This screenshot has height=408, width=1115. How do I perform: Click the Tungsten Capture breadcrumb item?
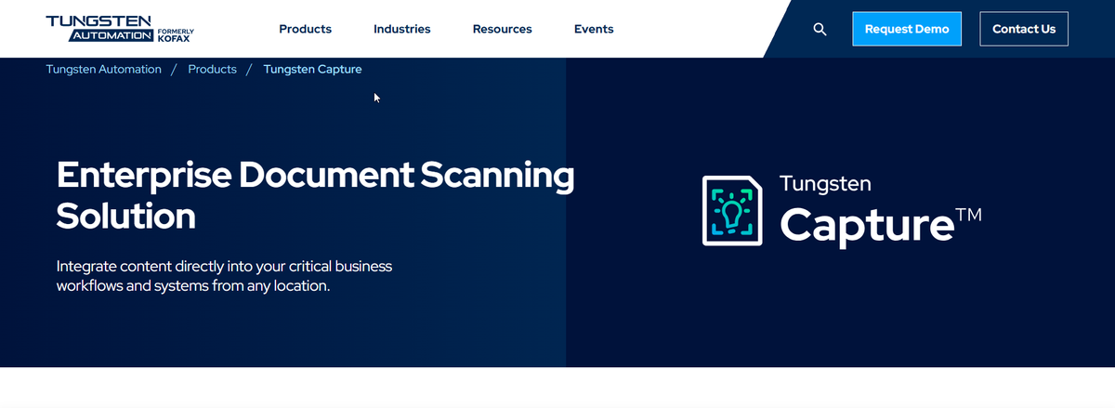point(313,70)
